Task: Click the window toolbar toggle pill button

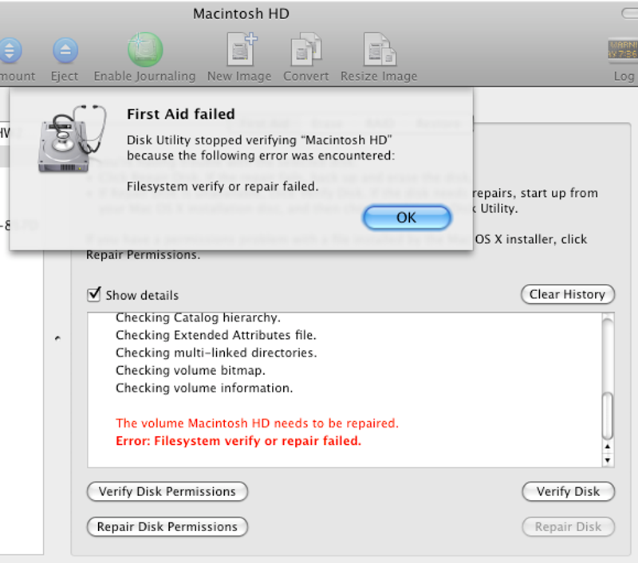Action: [x=629, y=14]
